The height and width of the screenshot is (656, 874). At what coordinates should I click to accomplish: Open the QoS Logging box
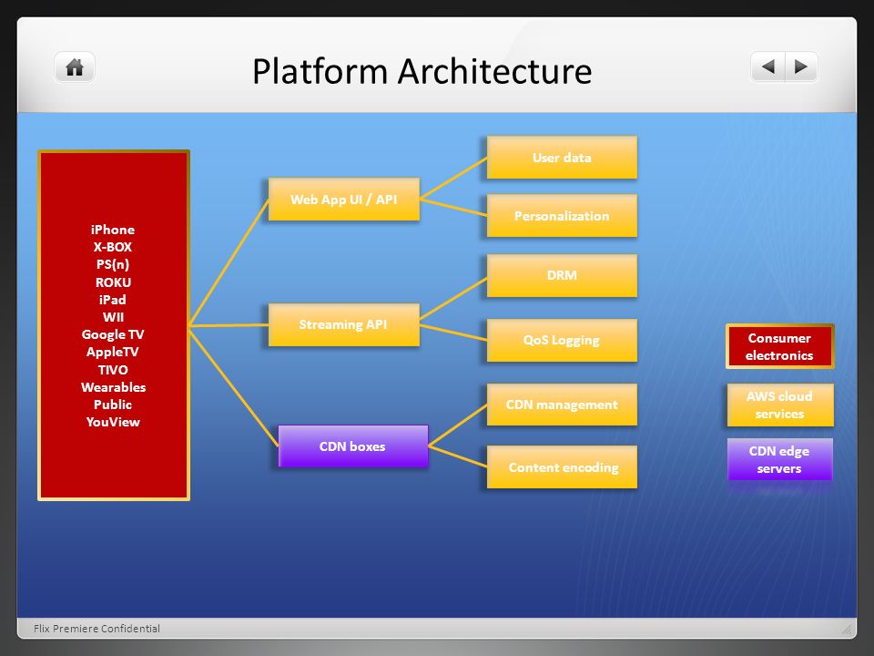pyautogui.click(x=562, y=340)
